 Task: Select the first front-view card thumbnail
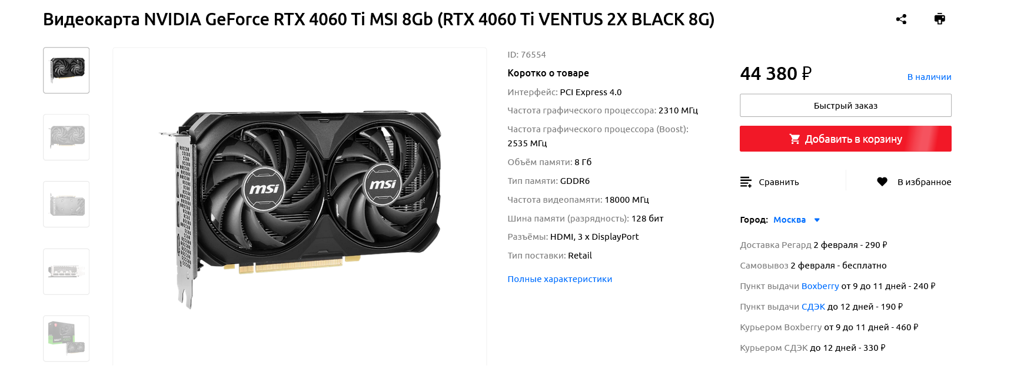tap(67, 71)
